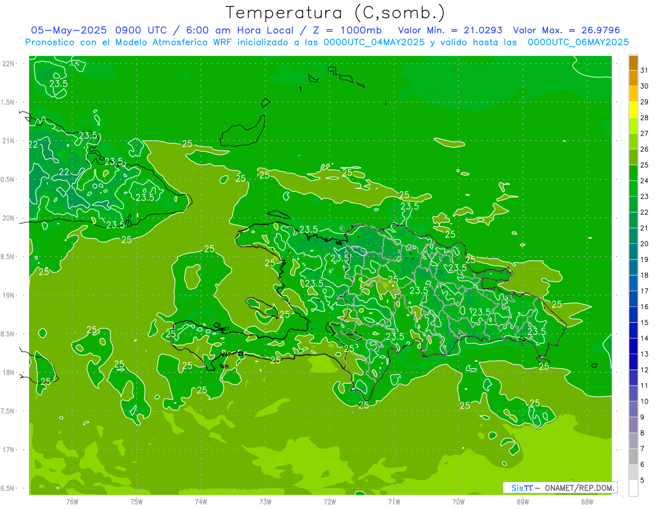Screen dimensions: 659x509
Task: Click the "0000UTC_04MAY2025" initialization time
Action: coord(374,42)
